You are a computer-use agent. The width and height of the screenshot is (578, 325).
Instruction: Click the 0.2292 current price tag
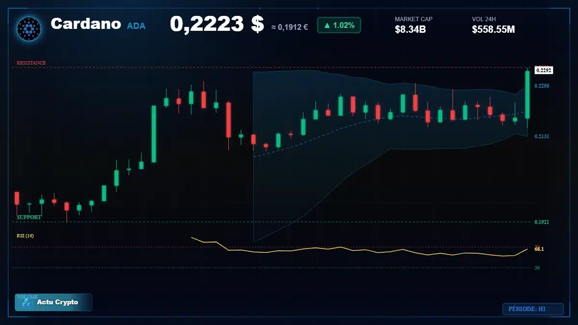pos(544,70)
